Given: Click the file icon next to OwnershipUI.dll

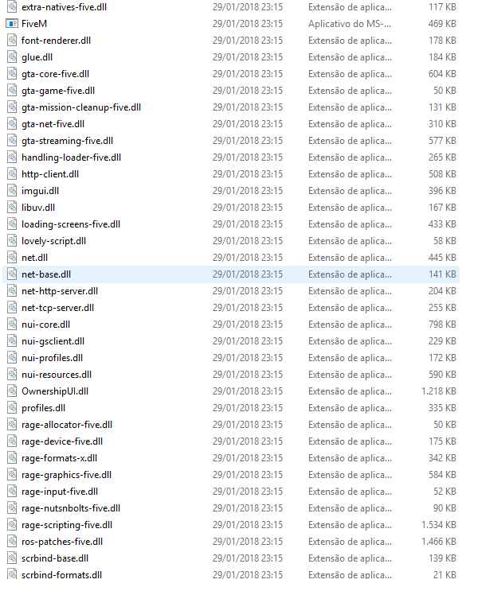Looking at the screenshot, I should coord(12,391).
